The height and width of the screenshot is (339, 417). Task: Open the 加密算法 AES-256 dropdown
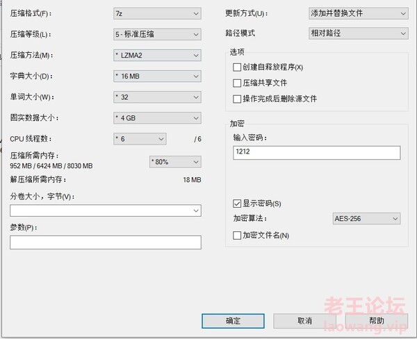click(366, 219)
